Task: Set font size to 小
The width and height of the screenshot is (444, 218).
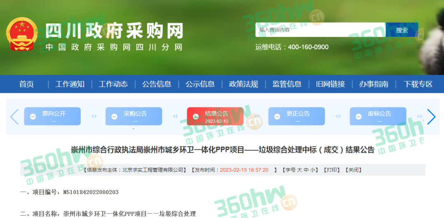Action: tap(312, 170)
